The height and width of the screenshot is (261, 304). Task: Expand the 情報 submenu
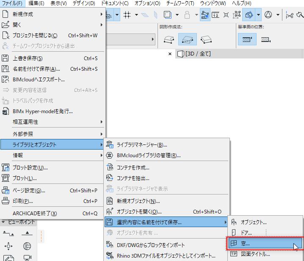[x=53, y=155]
